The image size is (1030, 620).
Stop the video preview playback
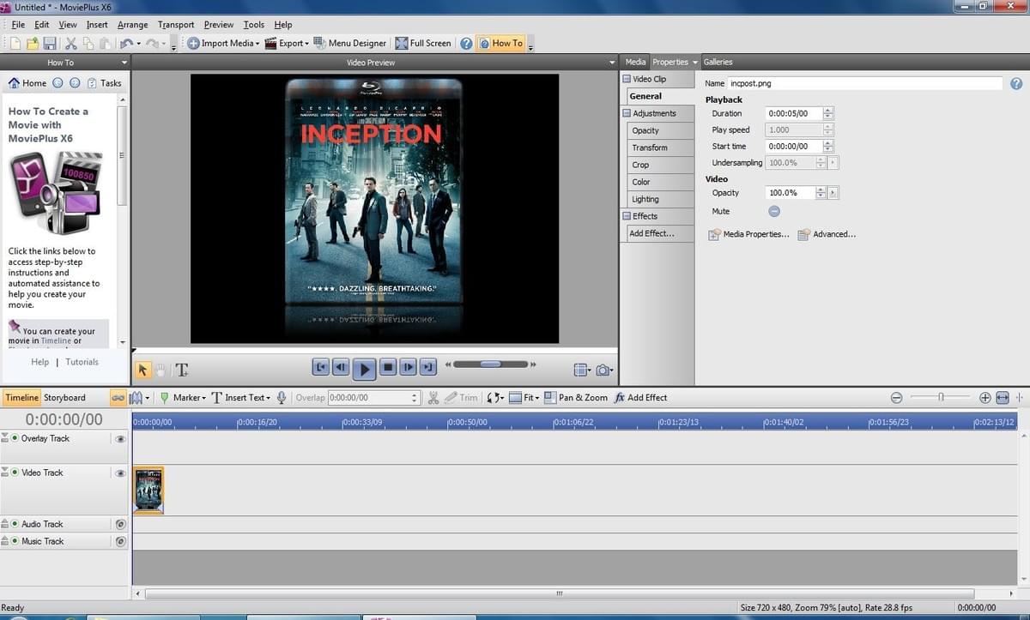[387, 368]
